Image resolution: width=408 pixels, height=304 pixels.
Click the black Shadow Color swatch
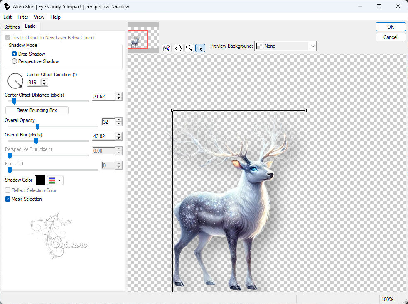click(x=40, y=180)
